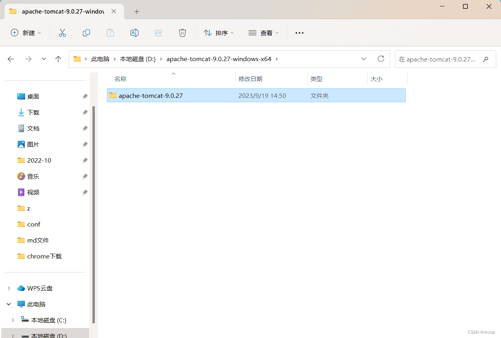Go forward with the right arrow
This screenshot has height=338, width=501.
(x=28, y=59)
